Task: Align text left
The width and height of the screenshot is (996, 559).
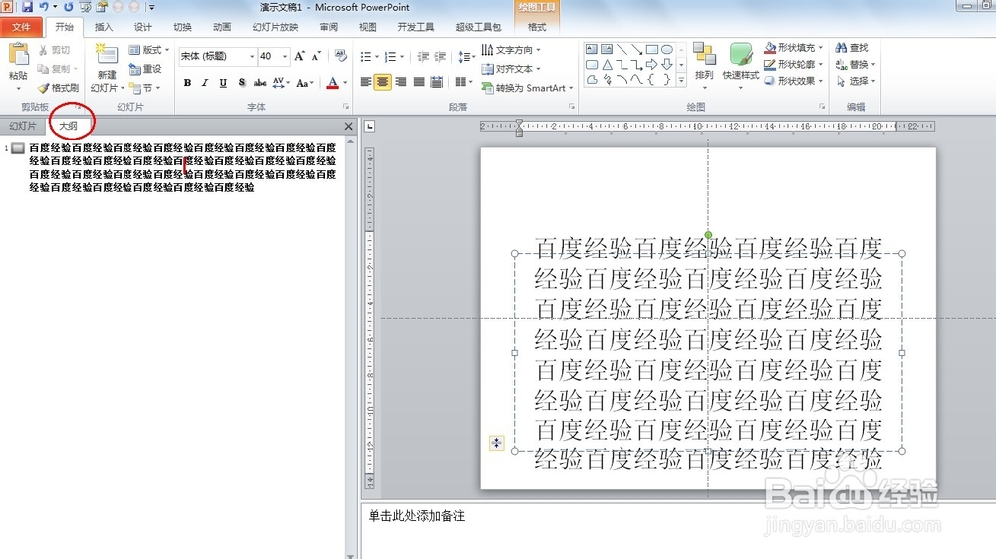Action: [366, 82]
